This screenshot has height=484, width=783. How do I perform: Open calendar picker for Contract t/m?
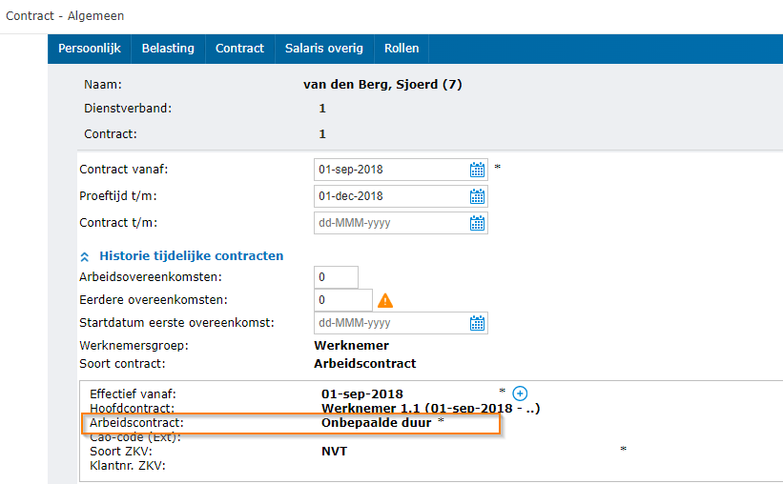tap(477, 223)
